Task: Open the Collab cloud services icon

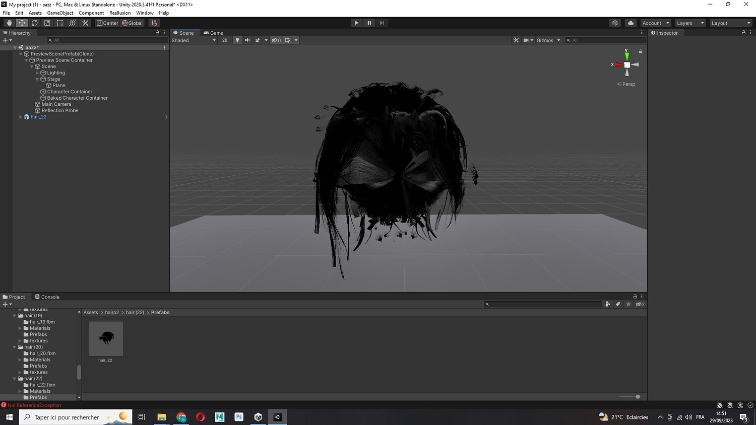Action: (631, 23)
